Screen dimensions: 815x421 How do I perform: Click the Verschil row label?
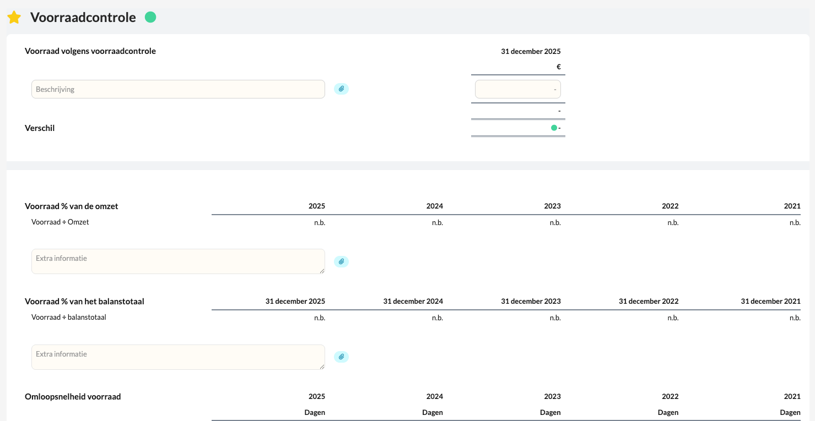pos(40,128)
